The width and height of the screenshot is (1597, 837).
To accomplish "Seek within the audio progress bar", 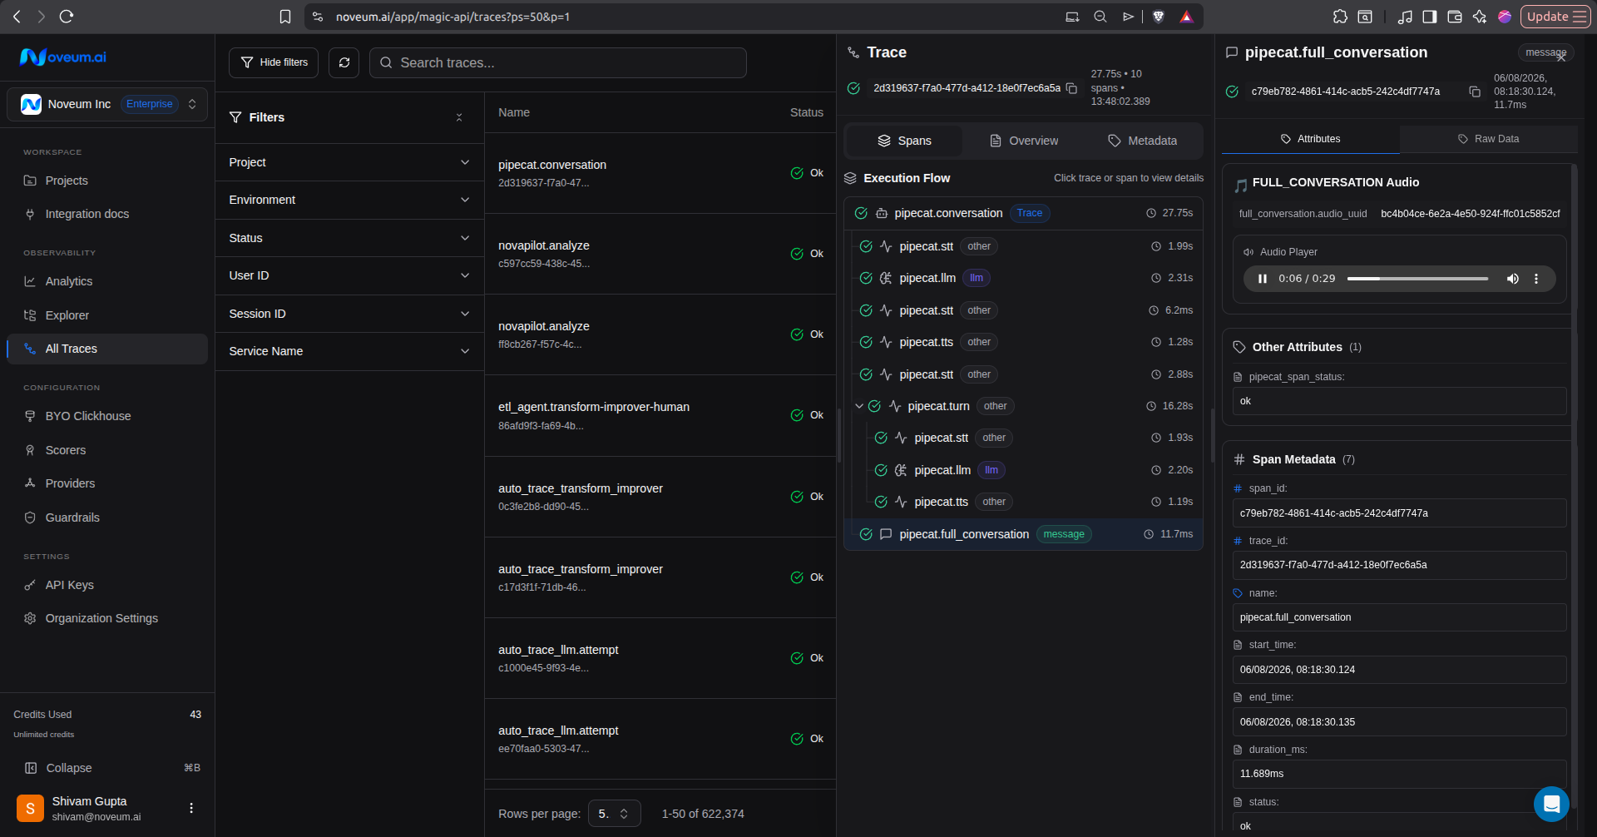I will point(1417,279).
